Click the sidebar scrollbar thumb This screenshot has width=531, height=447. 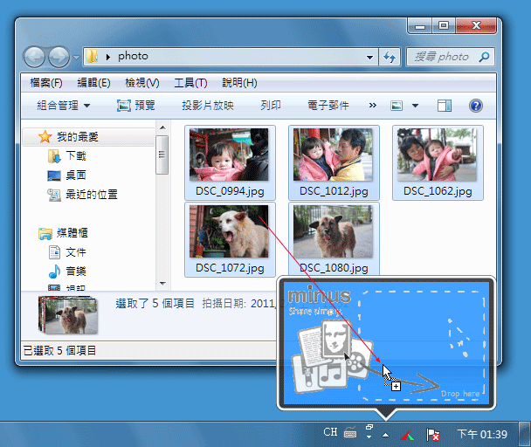pyautogui.click(x=162, y=155)
